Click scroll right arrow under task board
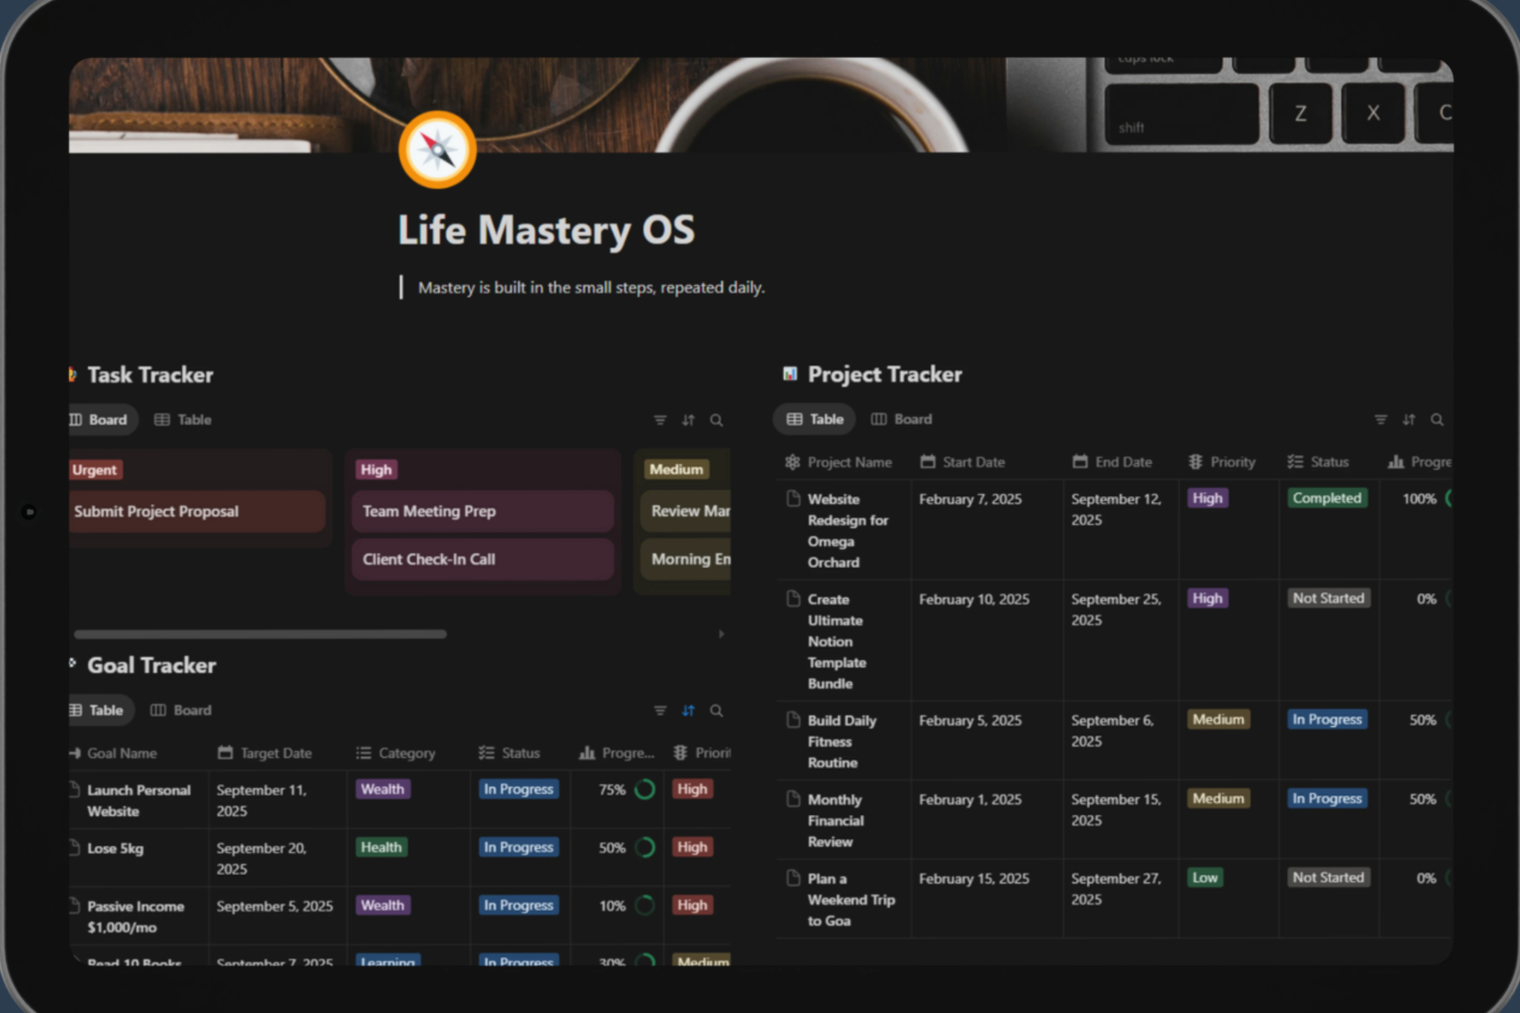The image size is (1520, 1013). (721, 634)
